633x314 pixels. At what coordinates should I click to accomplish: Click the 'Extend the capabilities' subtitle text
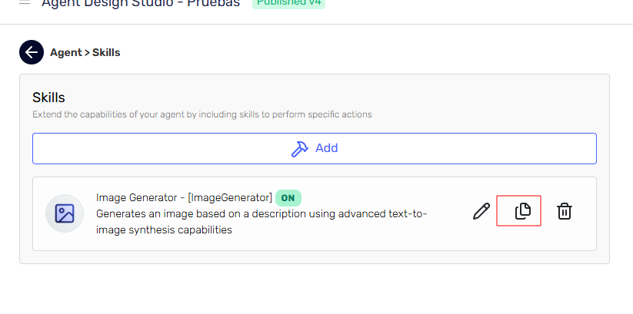click(202, 115)
